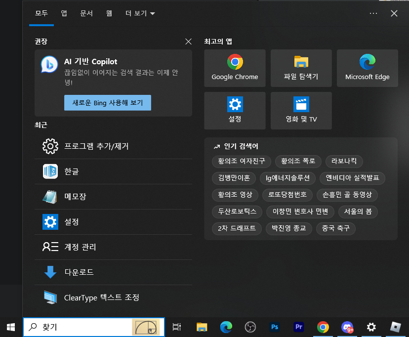
Task: Open Roblox Studio from the taskbar
Action: 396,327
